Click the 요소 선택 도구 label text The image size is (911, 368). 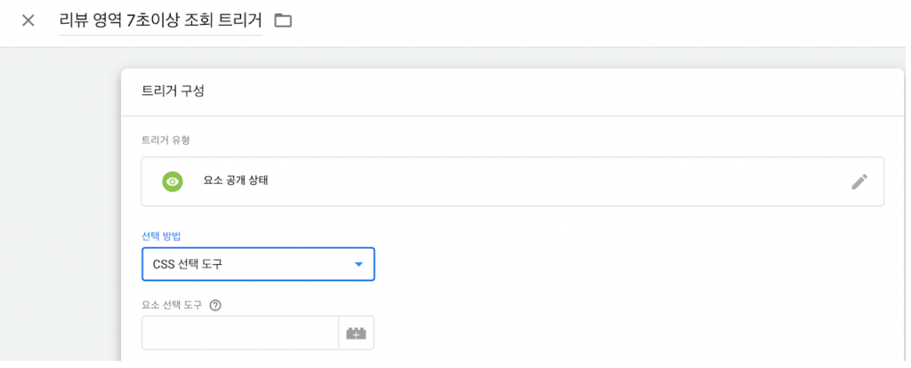point(172,305)
